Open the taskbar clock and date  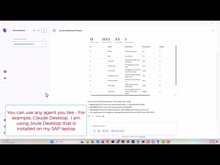point(212,142)
